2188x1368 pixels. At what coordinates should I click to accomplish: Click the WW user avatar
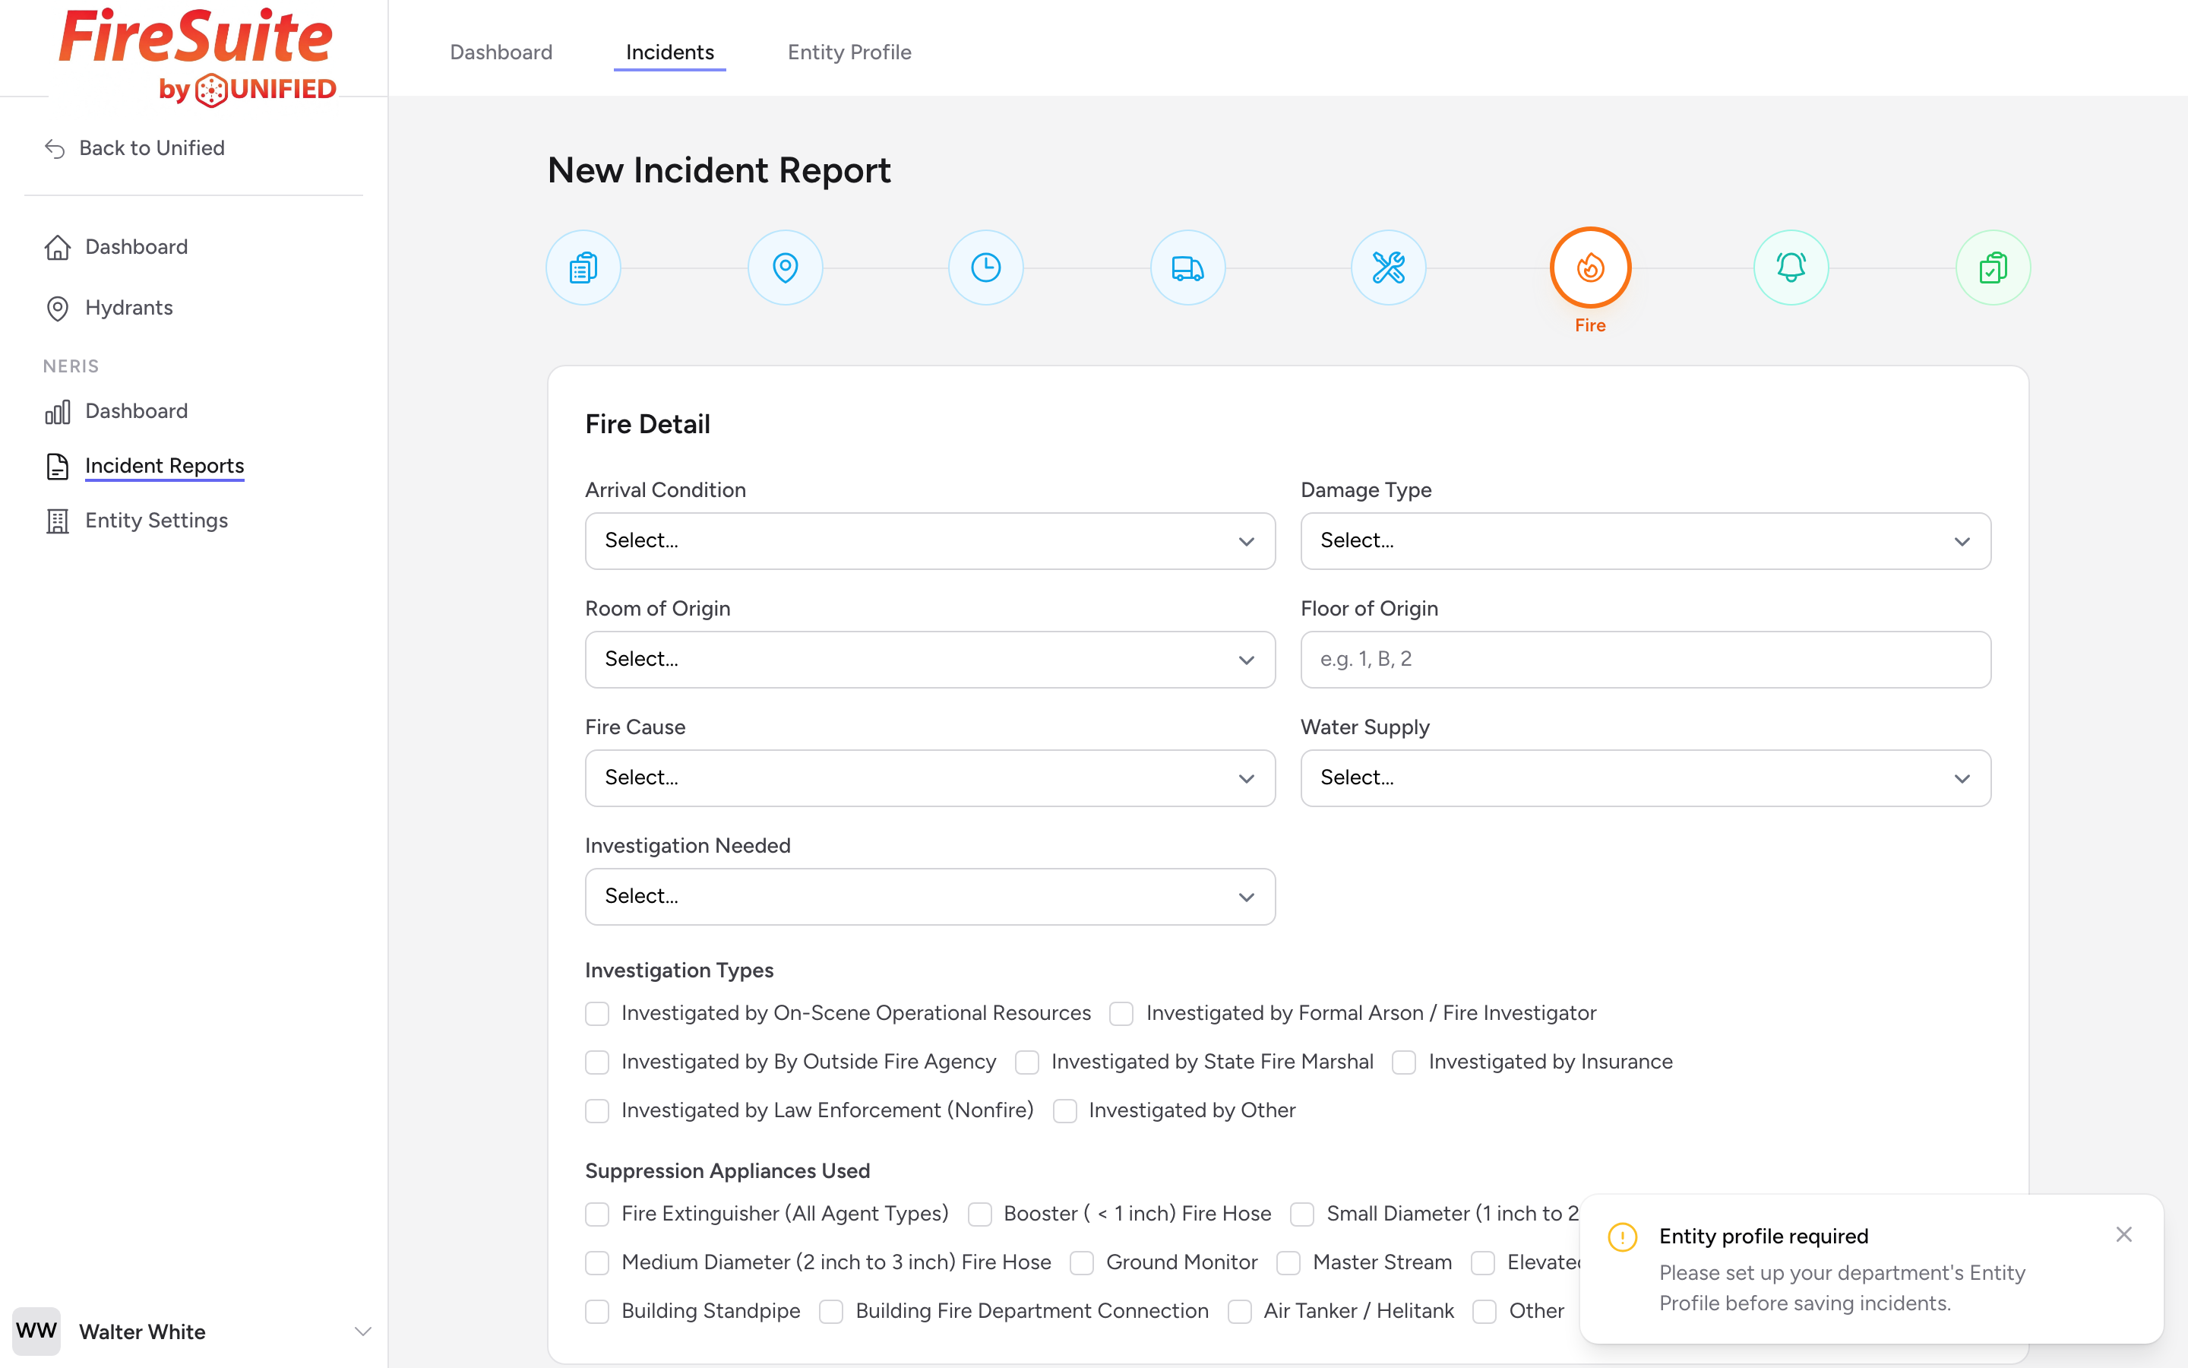[36, 1331]
